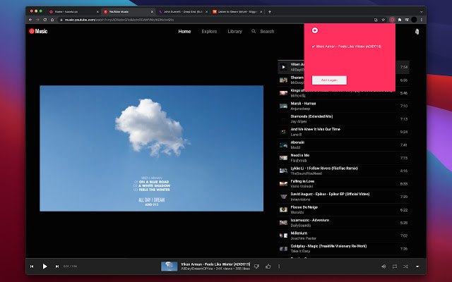Play the current song
This screenshot has height=282, width=452.
pos(44,266)
